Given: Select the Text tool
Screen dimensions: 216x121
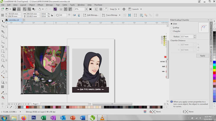Looking at the screenshot, I should point(3,66).
